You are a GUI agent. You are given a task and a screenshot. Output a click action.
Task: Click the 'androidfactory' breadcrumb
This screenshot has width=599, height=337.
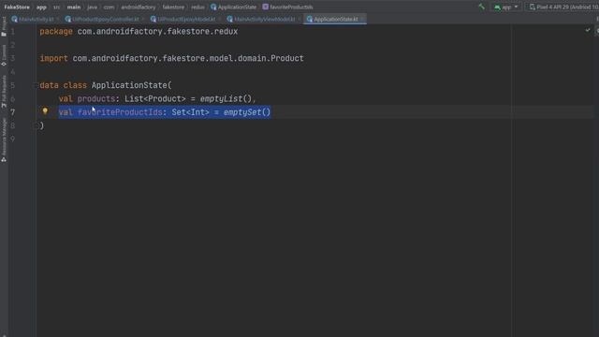coord(139,7)
